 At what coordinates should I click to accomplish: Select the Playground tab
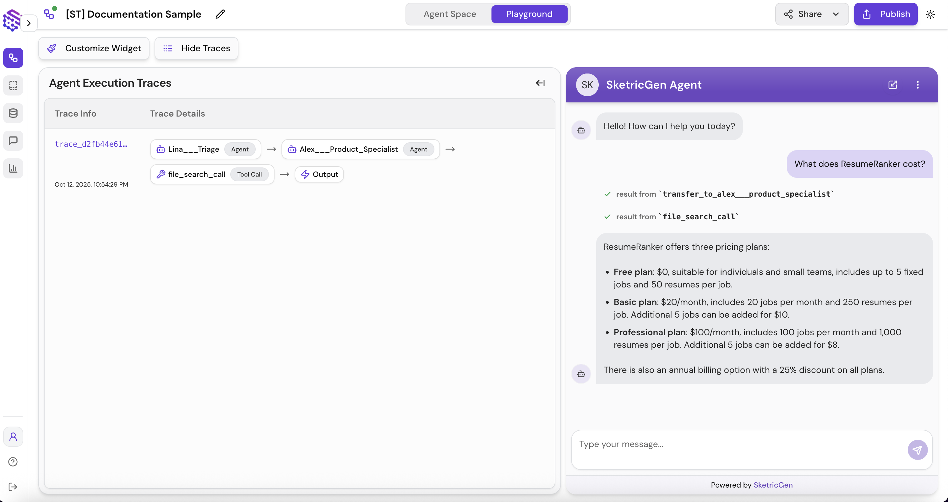[529, 14]
